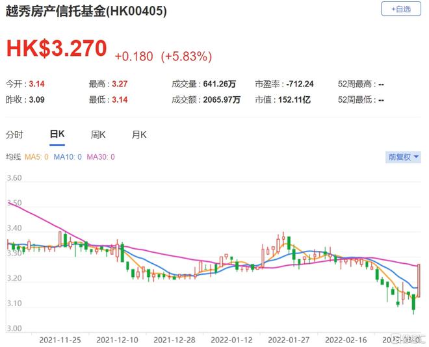Click the 2022-02-16 date axis label
Screen dimensions: 429x347
pos(346,340)
